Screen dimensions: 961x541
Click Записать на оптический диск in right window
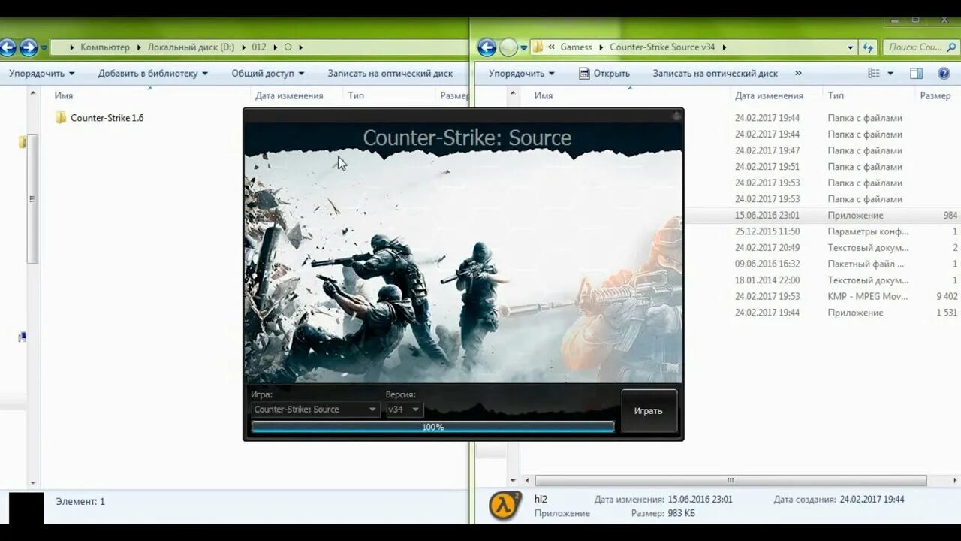715,73
